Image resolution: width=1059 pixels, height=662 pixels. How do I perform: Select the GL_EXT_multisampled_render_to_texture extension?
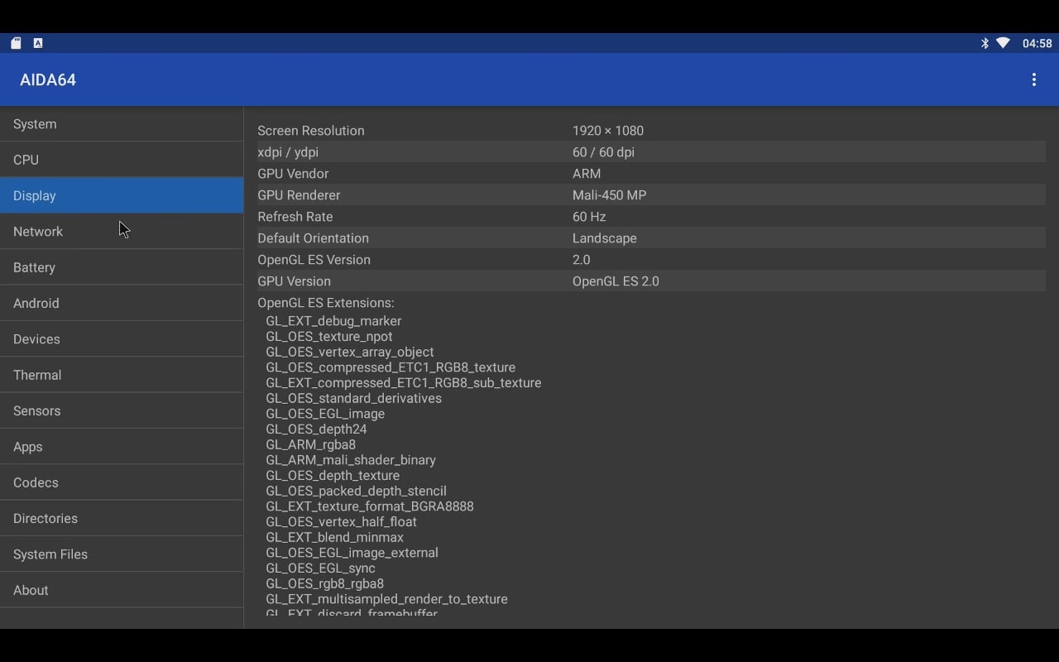point(387,599)
